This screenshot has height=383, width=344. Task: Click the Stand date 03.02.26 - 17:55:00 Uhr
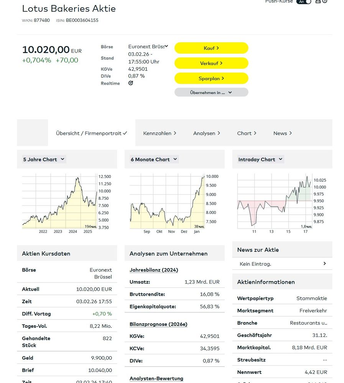point(144,58)
